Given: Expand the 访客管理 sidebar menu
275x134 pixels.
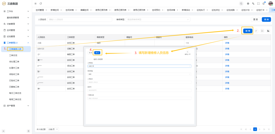Looking at the screenshot, I should coord(16,24).
